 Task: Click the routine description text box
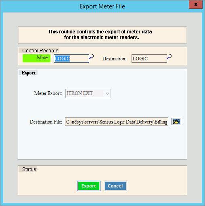[x=102, y=35]
